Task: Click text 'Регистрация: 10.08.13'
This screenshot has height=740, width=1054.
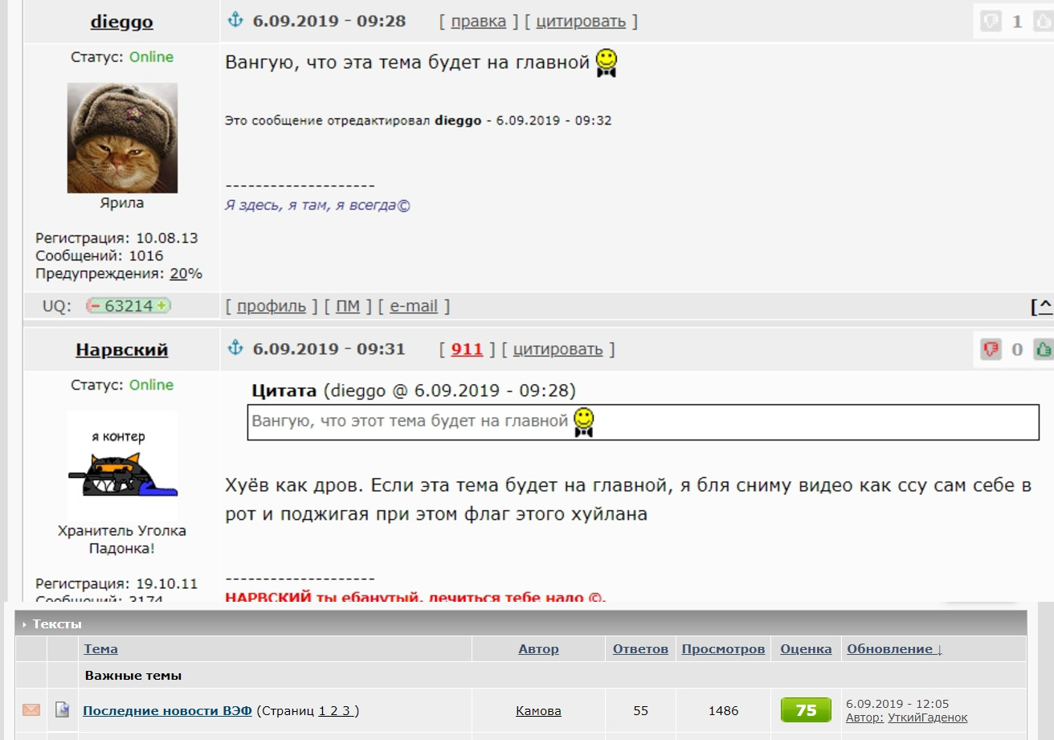Action: click(x=116, y=239)
